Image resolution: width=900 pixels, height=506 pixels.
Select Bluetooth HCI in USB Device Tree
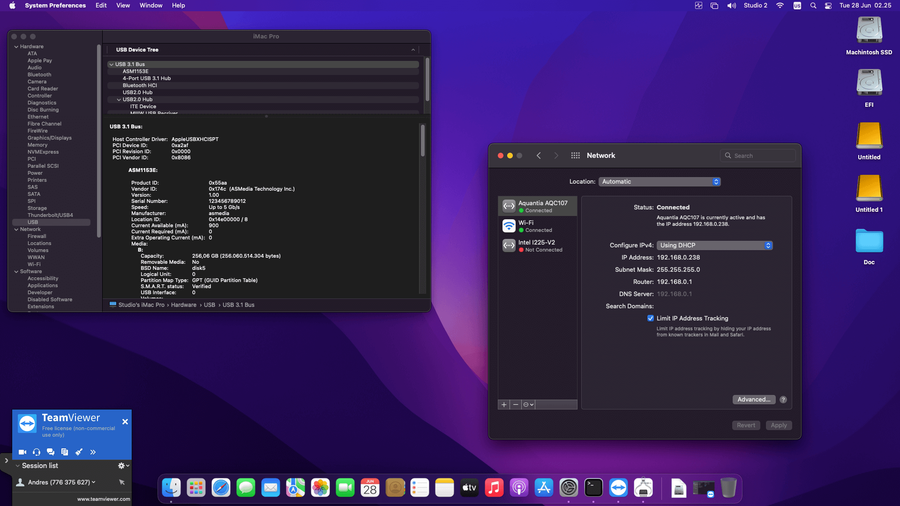point(263,86)
